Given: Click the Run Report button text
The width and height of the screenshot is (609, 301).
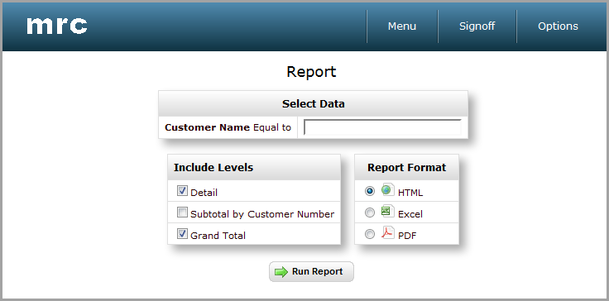Looking at the screenshot, I should [x=317, y=271].
